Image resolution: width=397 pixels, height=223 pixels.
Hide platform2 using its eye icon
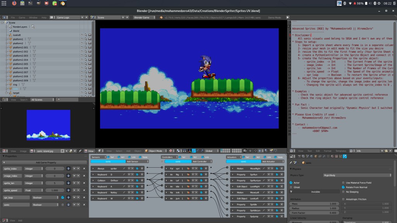coord(81,43)
